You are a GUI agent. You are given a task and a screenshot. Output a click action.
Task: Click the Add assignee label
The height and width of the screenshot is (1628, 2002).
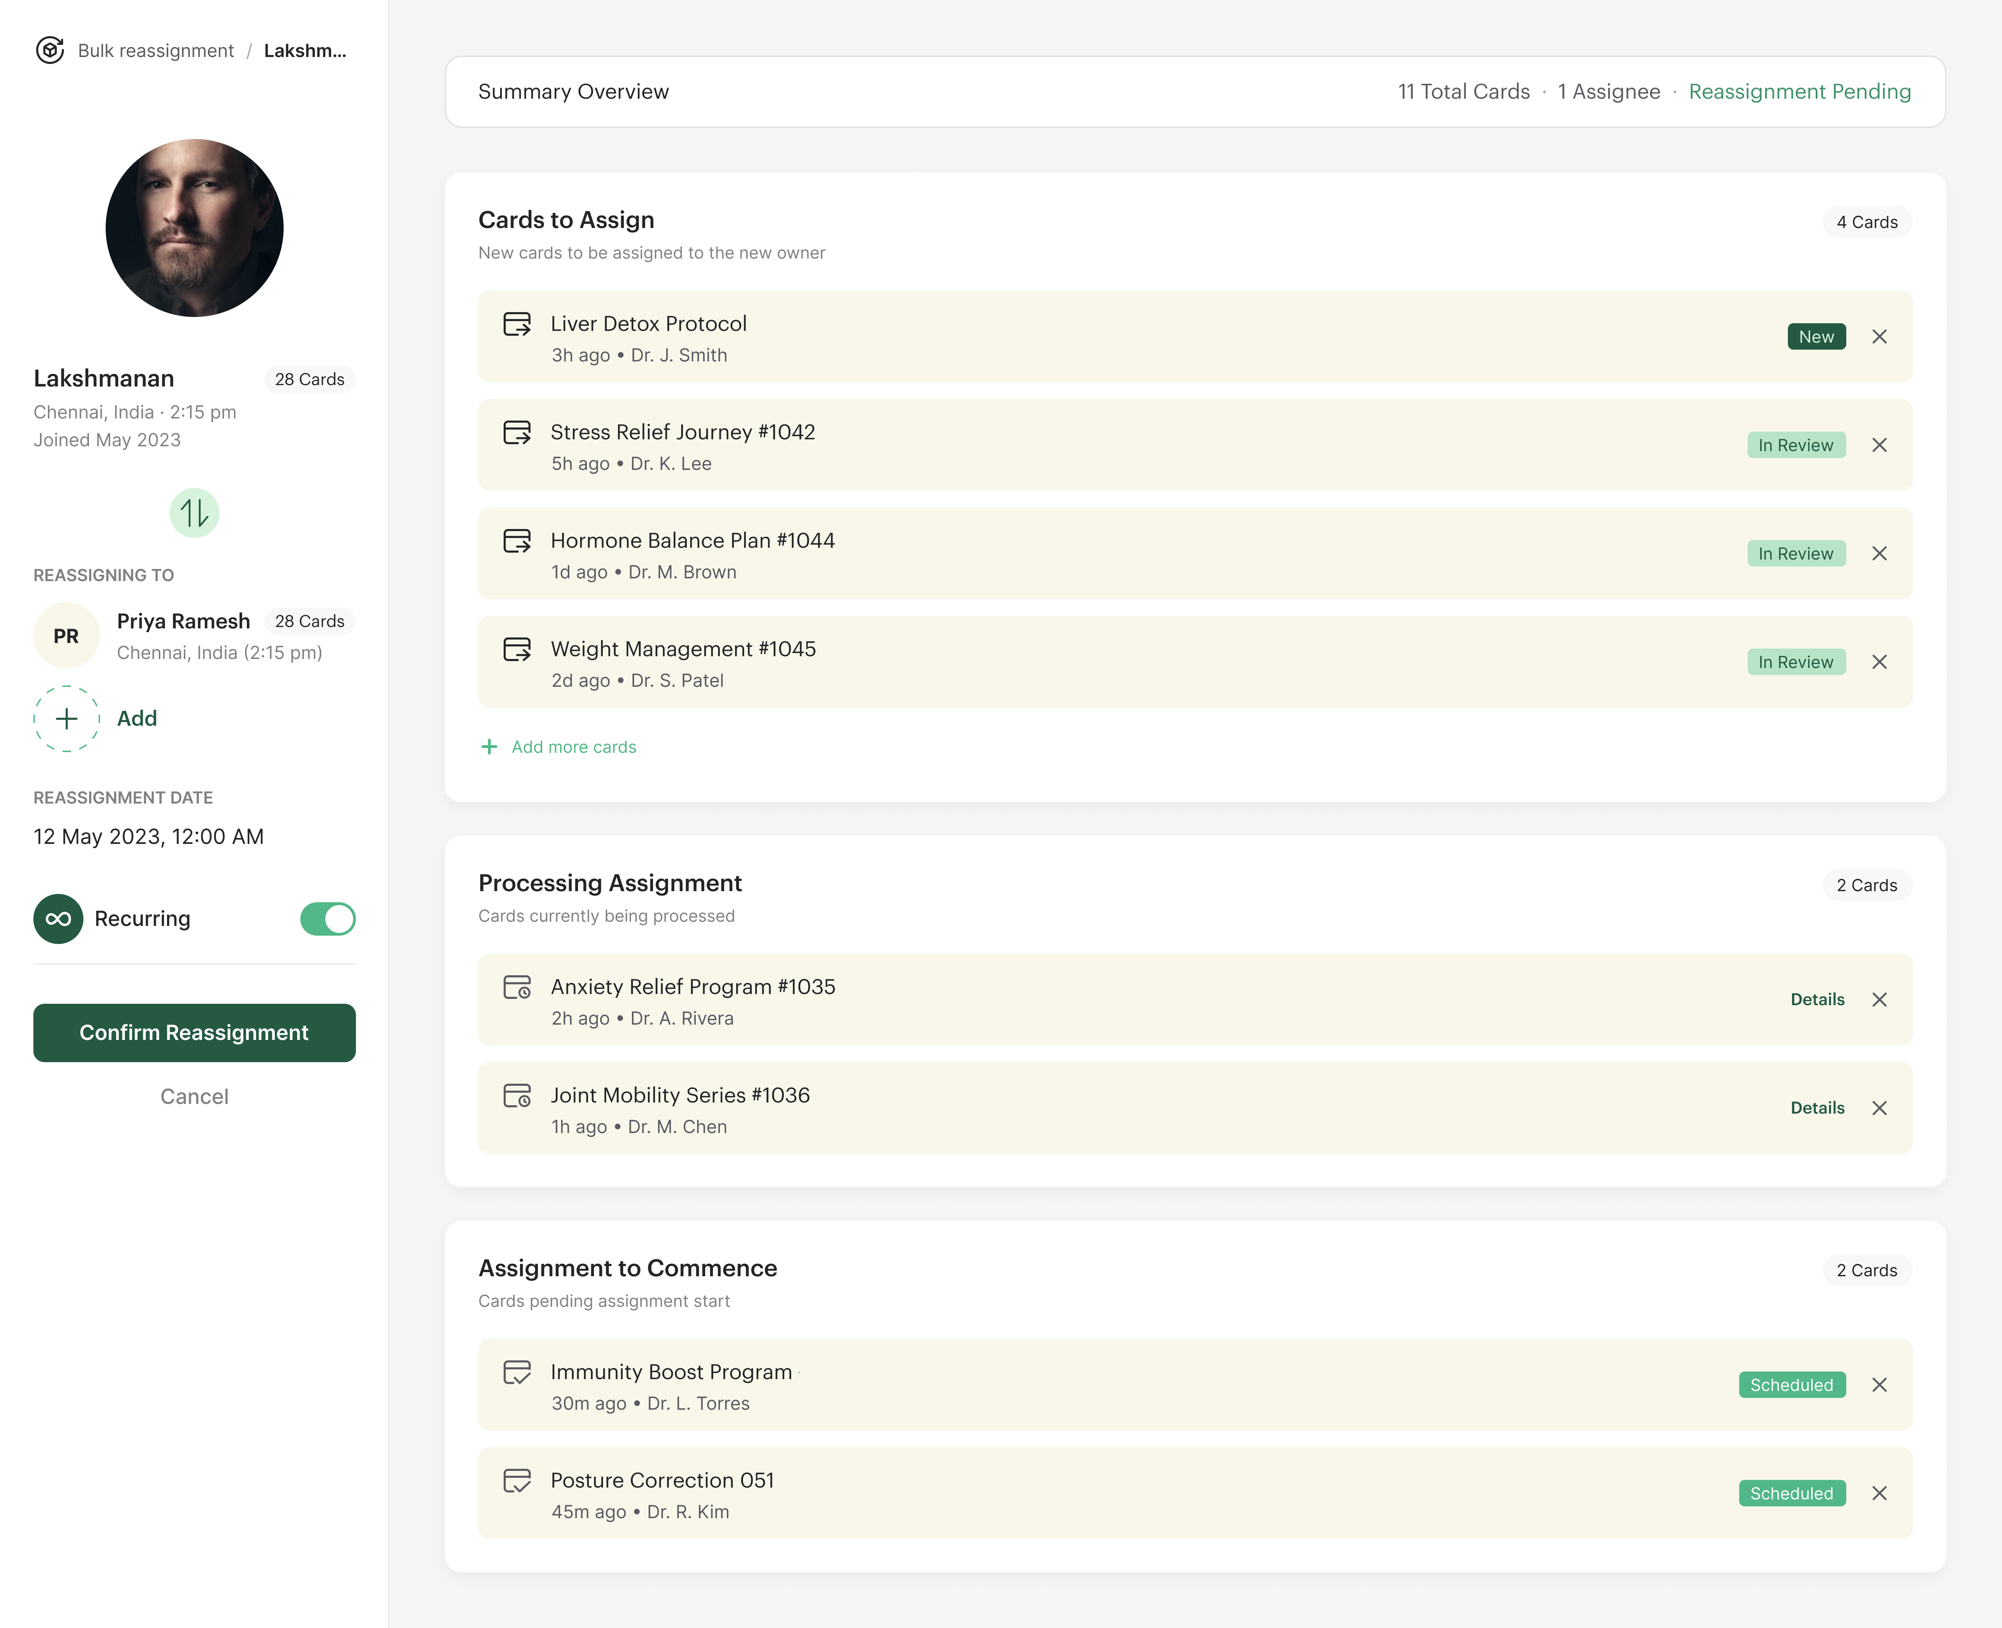coord(137,718)
